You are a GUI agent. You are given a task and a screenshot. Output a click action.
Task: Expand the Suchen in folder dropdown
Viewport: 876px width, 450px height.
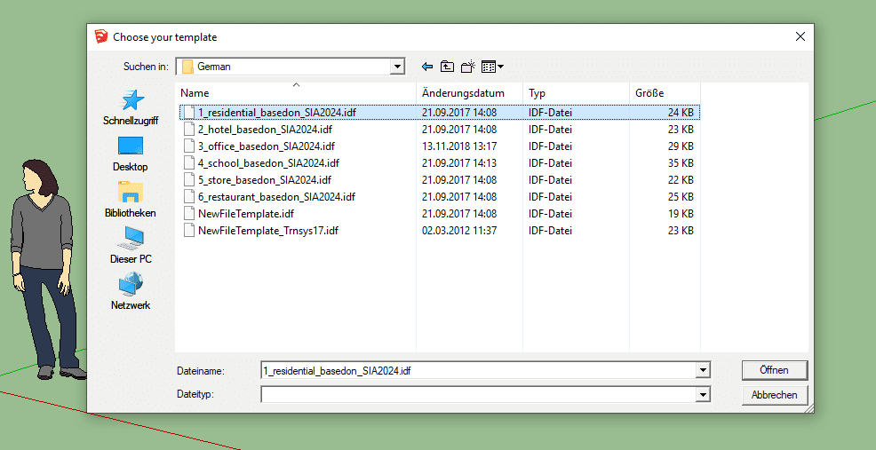click(x=397, y=67)
